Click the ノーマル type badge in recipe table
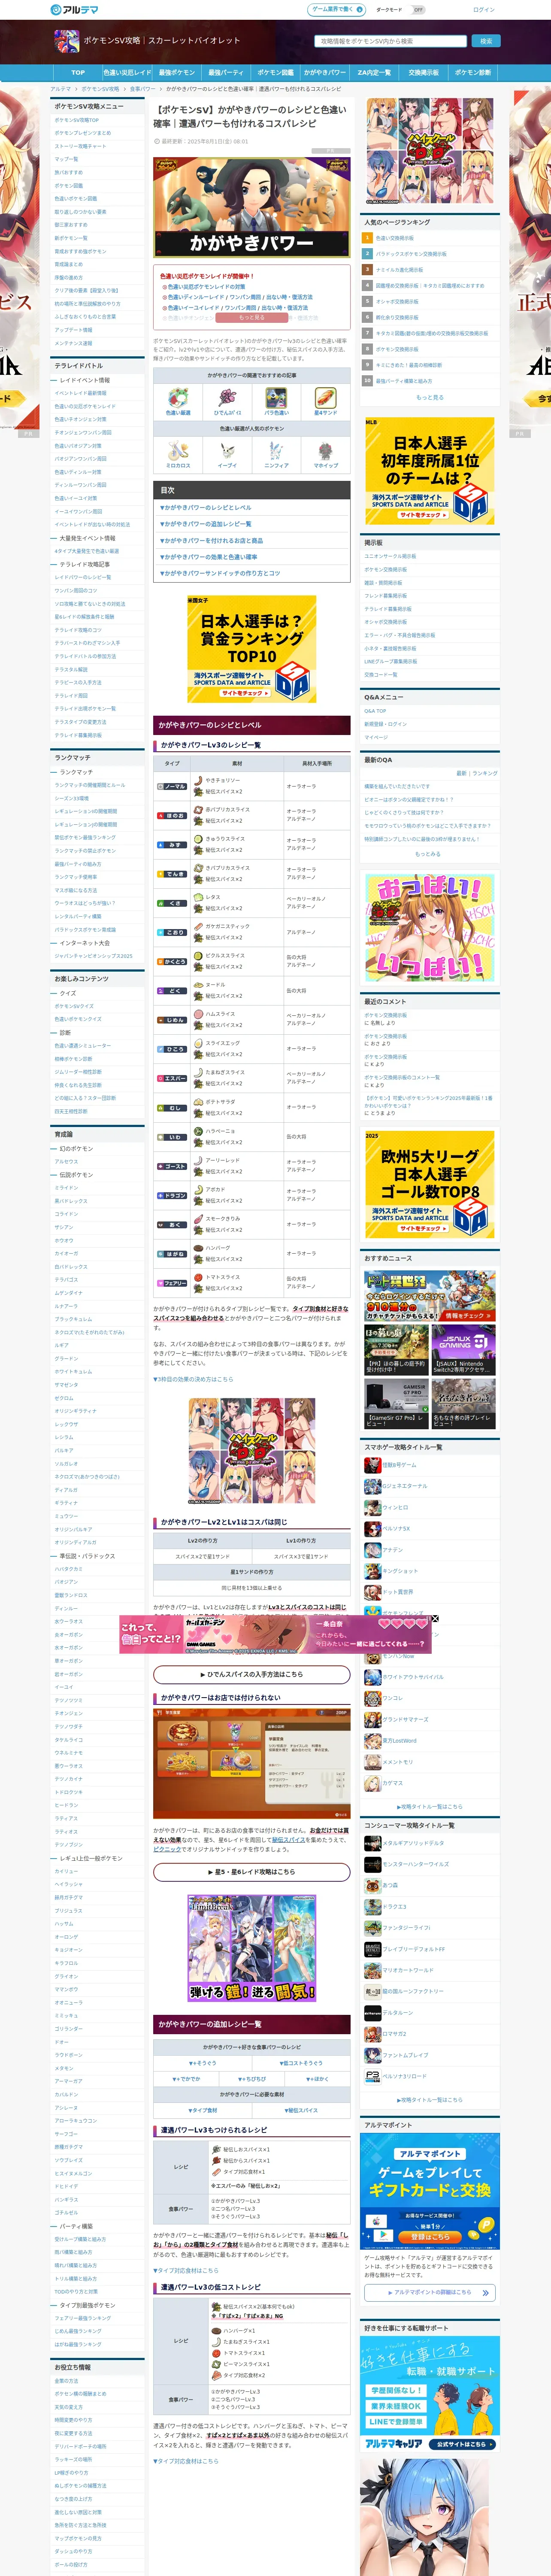Image resolution: width=551 pixels, height=2576 pixels. [172, 786]
